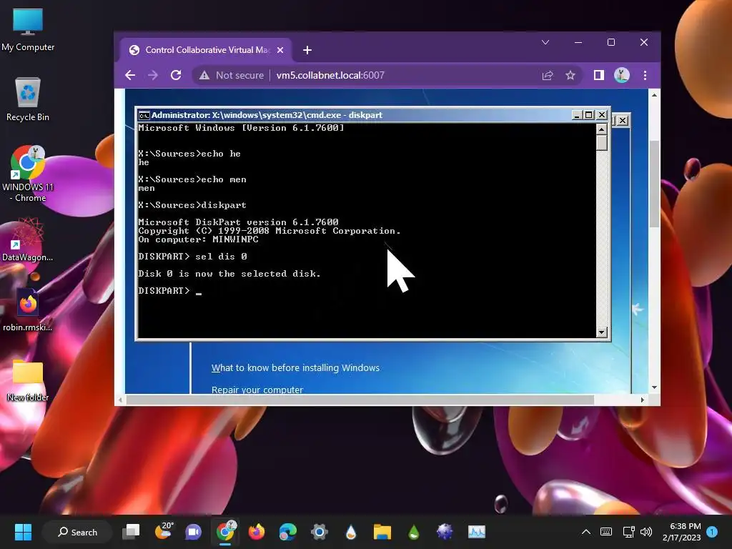732x549 pixels.
Task: Open volume tray icon
Action: click(x=646, y=532)
